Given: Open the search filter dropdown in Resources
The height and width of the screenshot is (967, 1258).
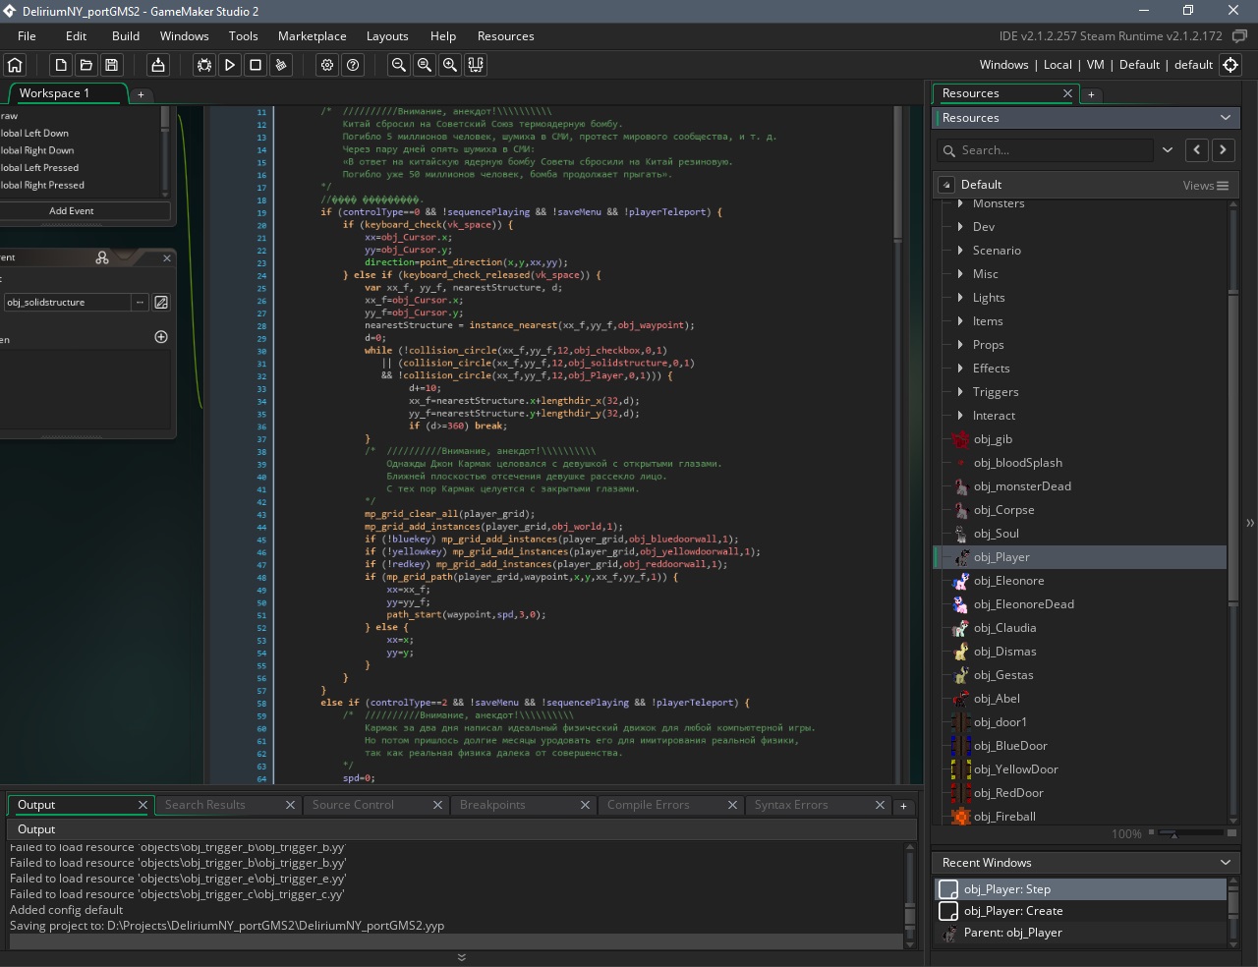Looking at the screenshot, I should (x=1169, y=150).
